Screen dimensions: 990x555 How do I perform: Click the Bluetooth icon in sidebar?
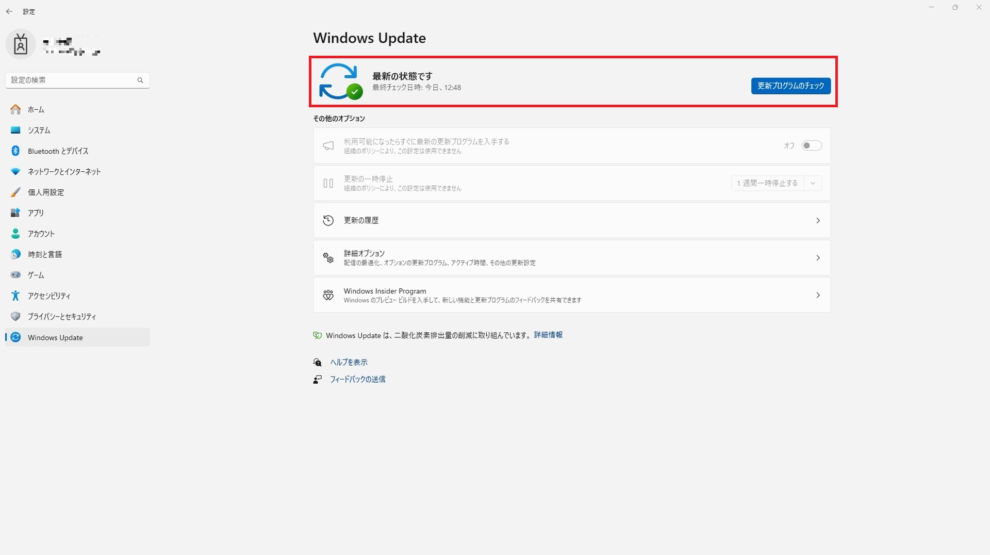pyautogui.click(x=15, y=151)
